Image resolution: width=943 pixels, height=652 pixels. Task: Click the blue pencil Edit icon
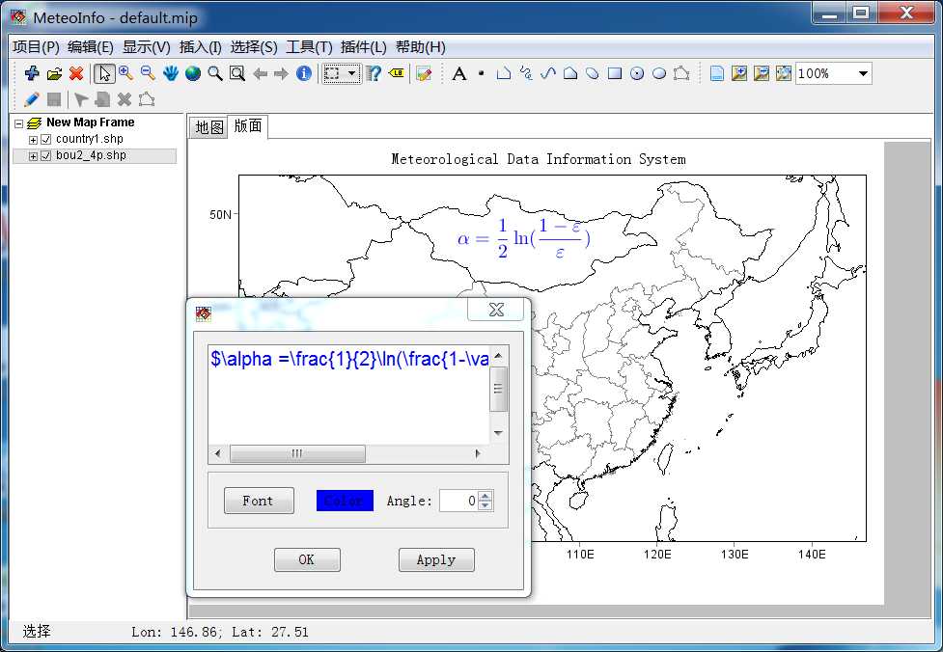tap(31, 99)
